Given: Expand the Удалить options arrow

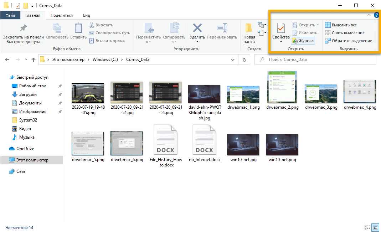Looking at the screenshot, I should [197, 42].
